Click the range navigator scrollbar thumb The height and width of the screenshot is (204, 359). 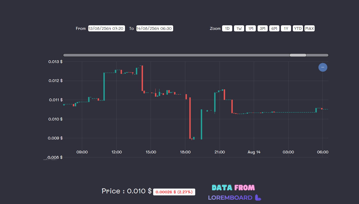pos(298,55)
